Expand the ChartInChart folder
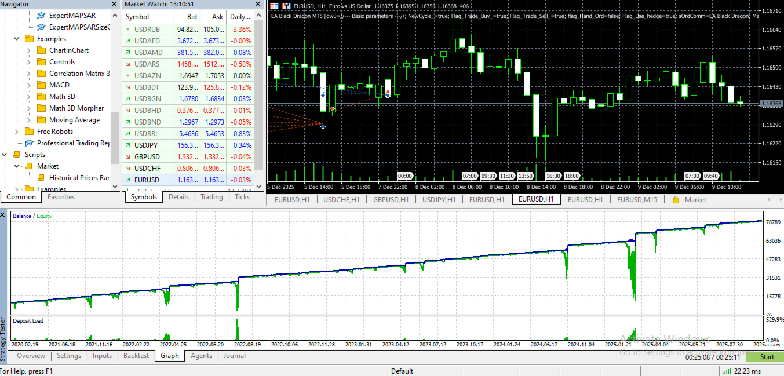 (28, 50)
